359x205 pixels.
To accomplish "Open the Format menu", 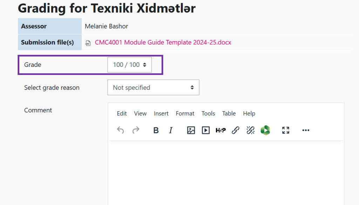I will 185,113.
